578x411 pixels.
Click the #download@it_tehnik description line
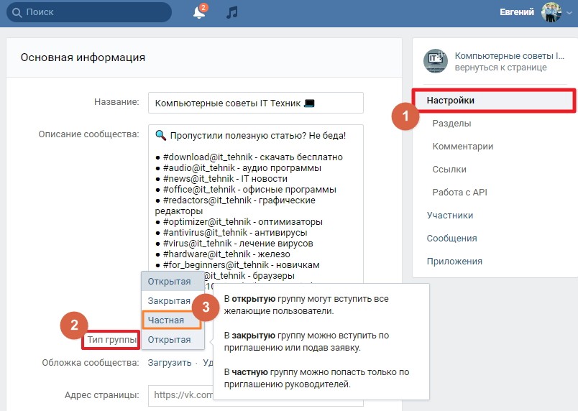coord(249,157)
